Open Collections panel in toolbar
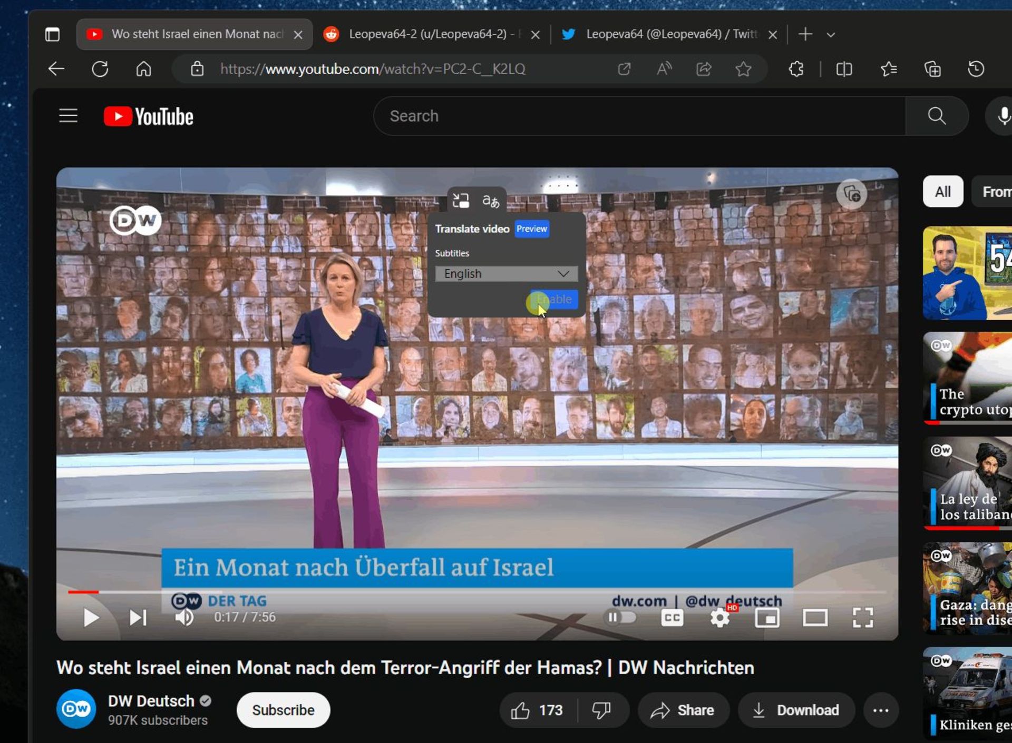This screenshot has width=1012, height=743. [932, 69]
